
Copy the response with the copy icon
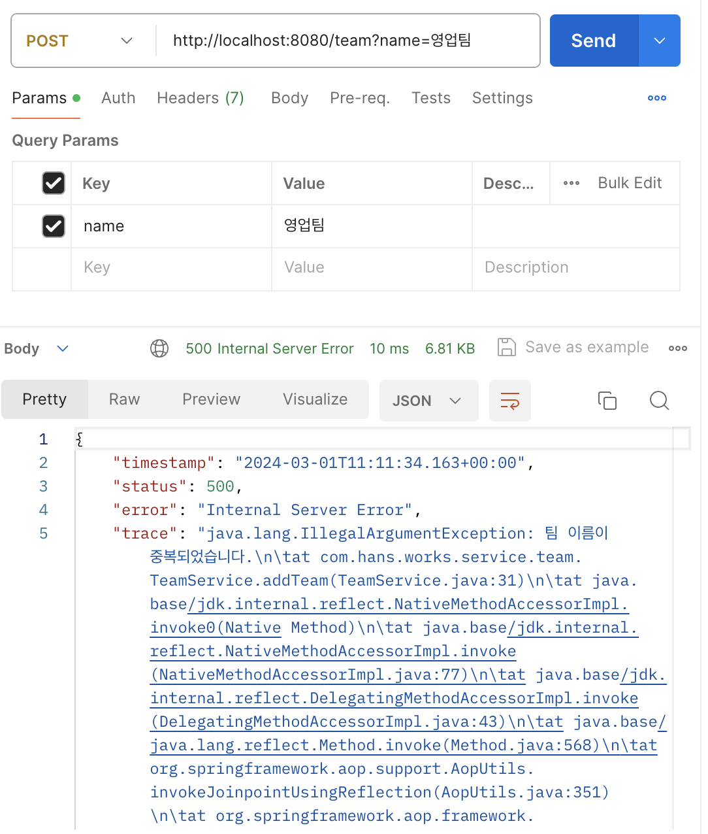tap(607, 401)
